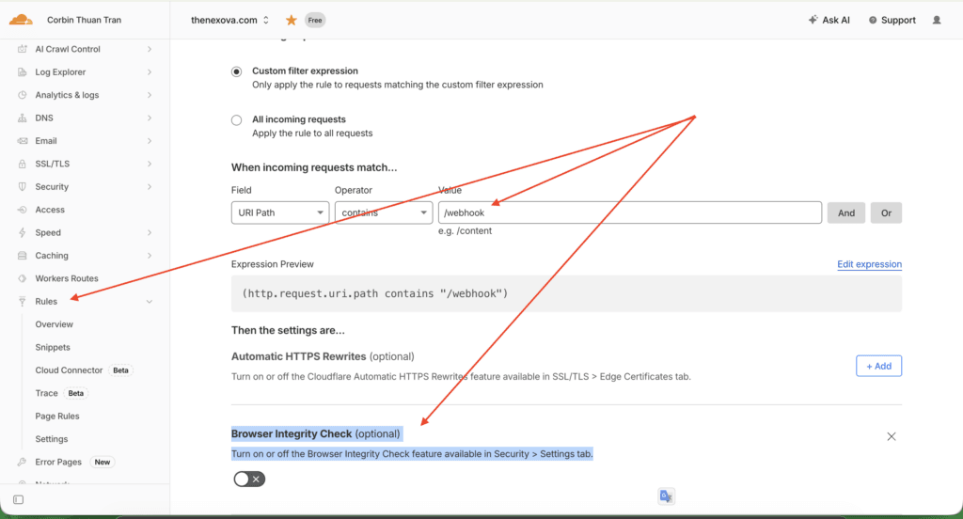
Task: Click the Cloudflare cloud logo
Action: [x=21, y=20]
